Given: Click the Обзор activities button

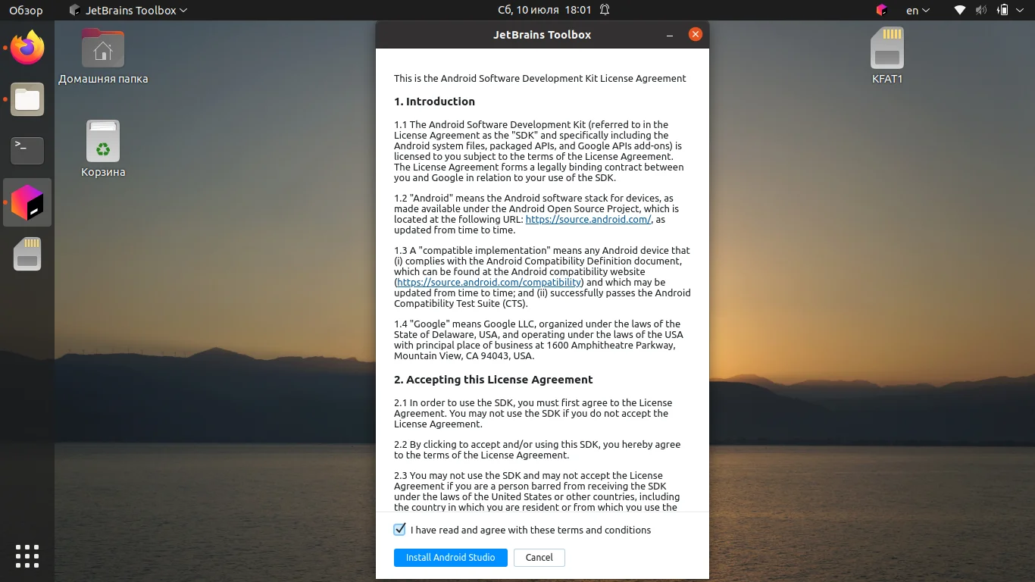Looking at the screenshot, I should (26, 10).
